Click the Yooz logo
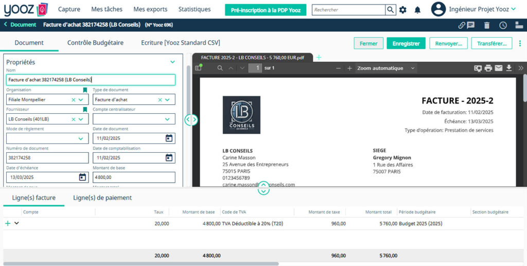527x266 pixels. (26, 9)
